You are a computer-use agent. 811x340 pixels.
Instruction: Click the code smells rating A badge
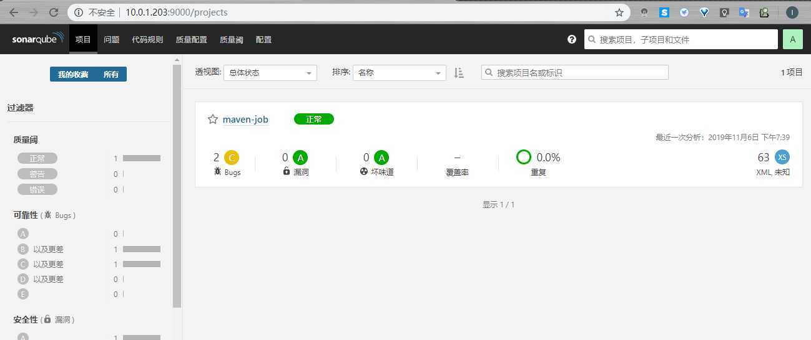point(381,158)
